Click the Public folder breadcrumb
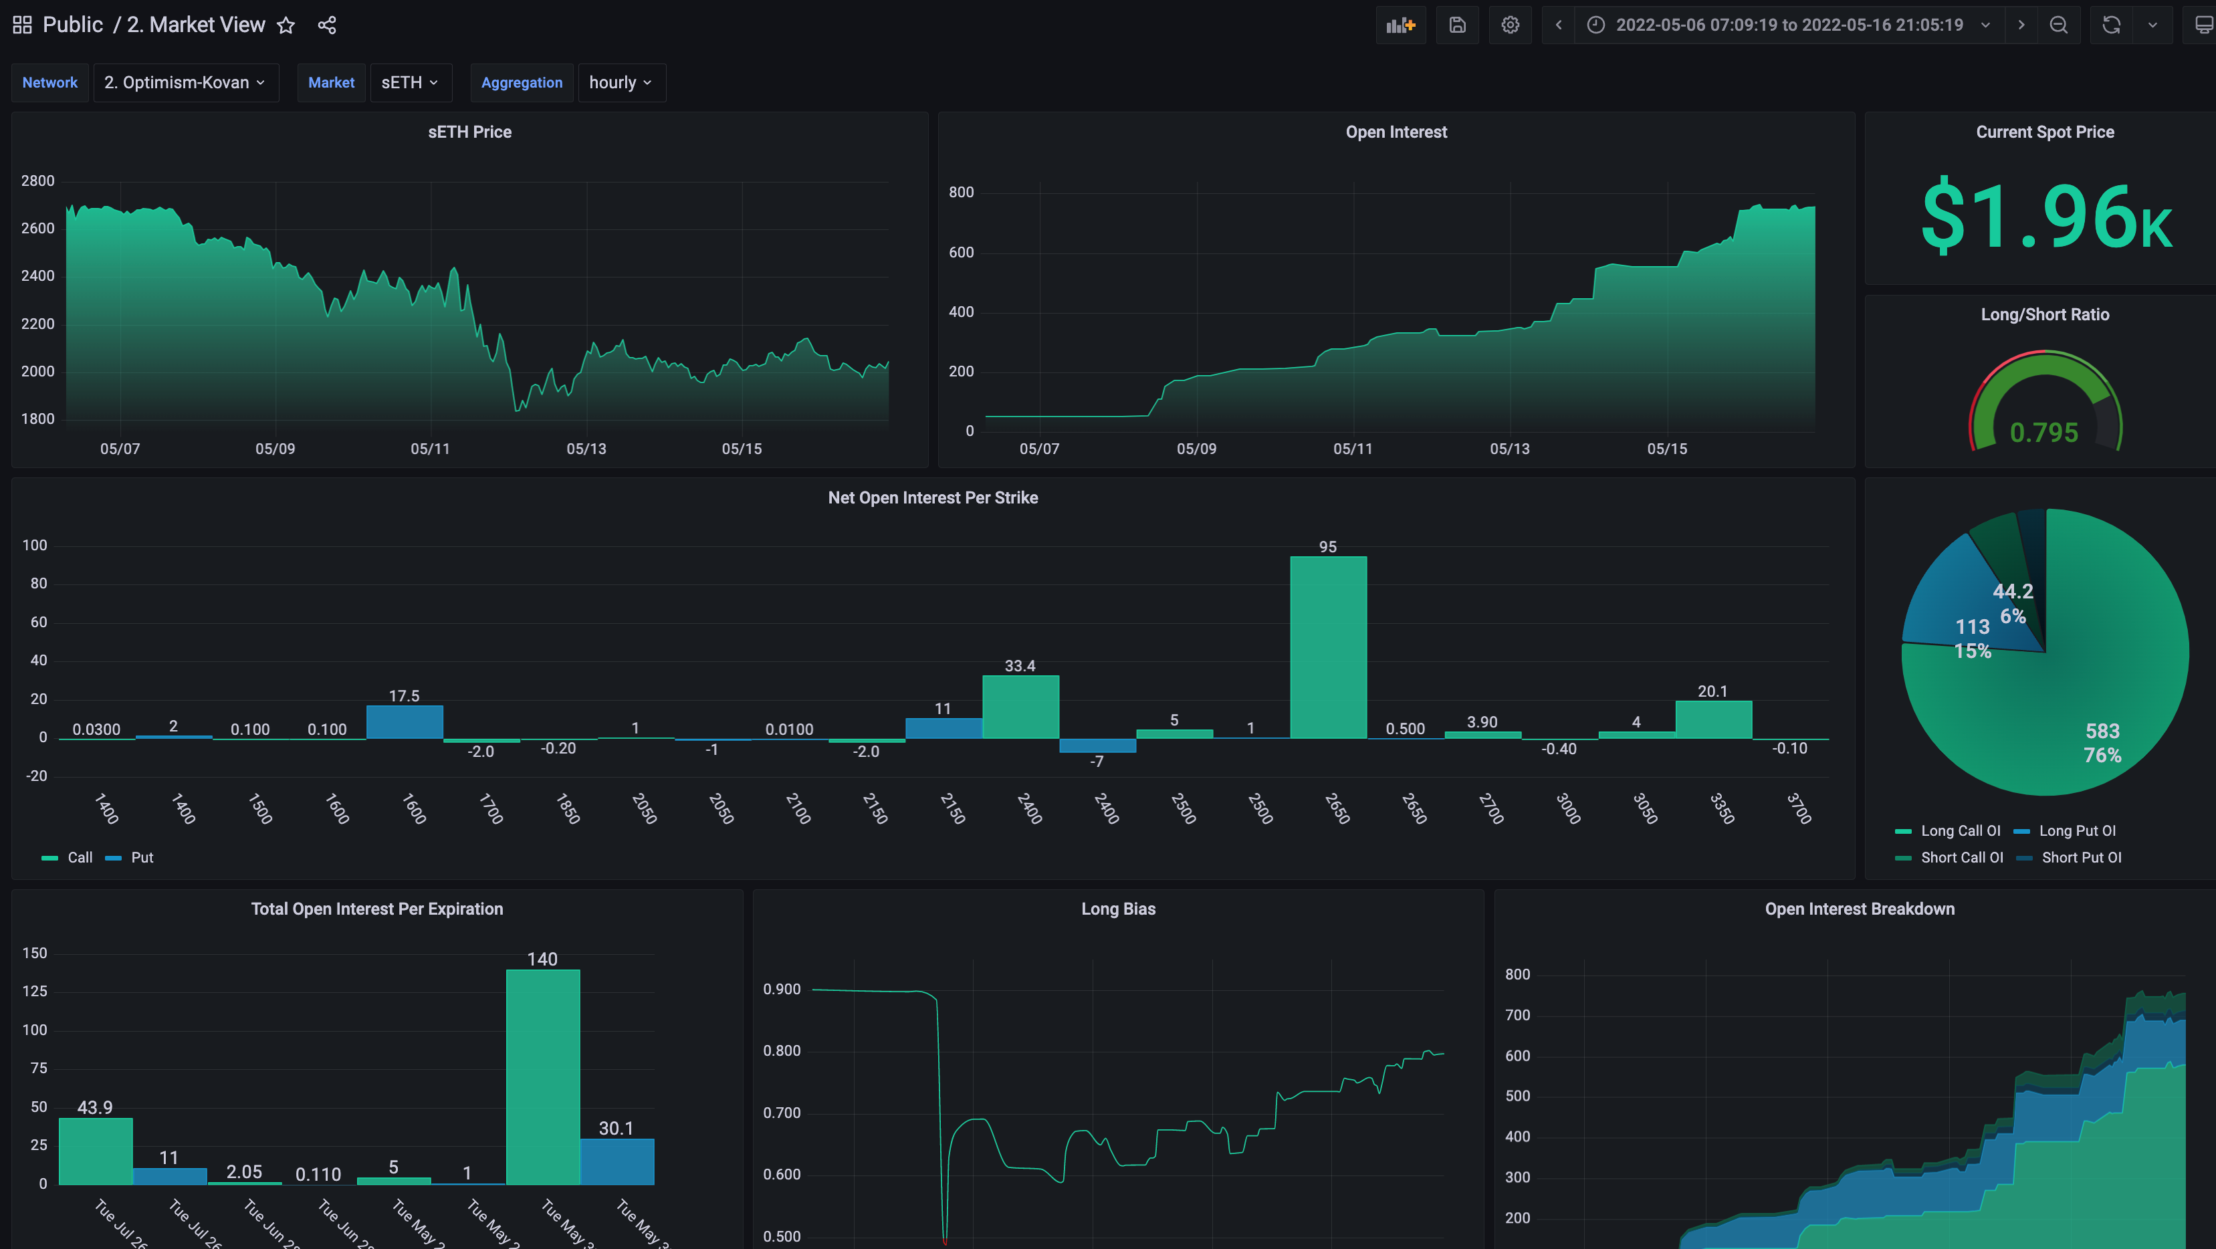This screenshot has width=2216, height=1249. (x=72, y=25)
